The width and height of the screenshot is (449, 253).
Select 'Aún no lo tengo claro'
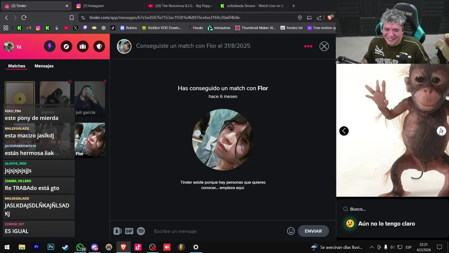click(386, 223)
